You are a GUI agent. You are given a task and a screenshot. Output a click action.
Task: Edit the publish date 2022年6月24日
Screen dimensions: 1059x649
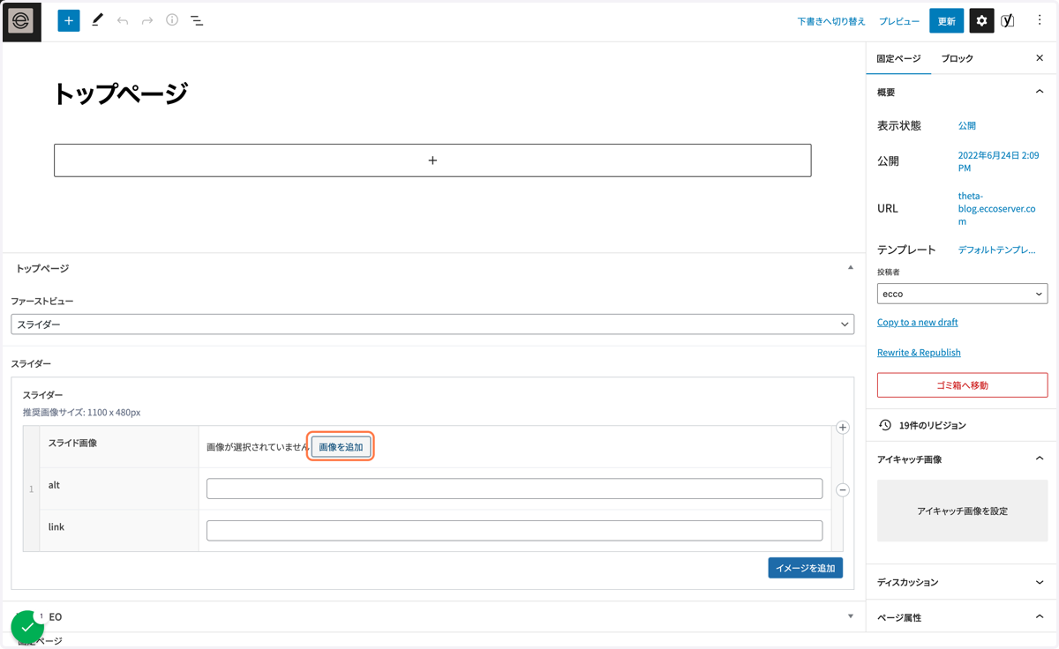[x=998, y=161]
